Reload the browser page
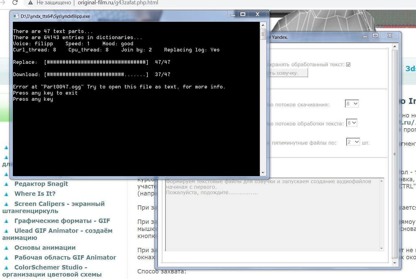The height and width of the screenshot is (279, 416). pos(15,3)
